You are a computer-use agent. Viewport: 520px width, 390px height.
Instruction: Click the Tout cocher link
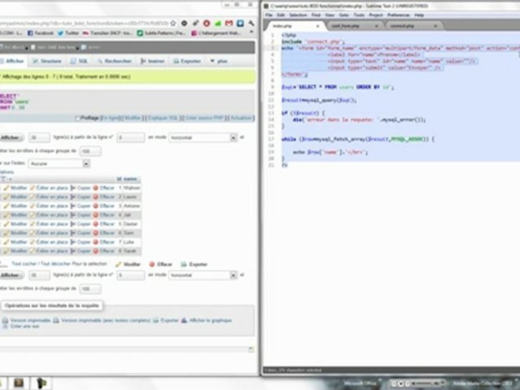[x=24, y=264]
